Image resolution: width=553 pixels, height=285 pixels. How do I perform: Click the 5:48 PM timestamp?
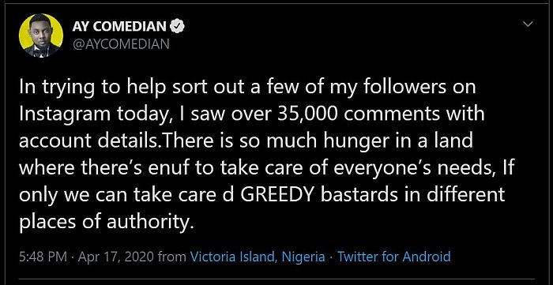tap(43, 256)
